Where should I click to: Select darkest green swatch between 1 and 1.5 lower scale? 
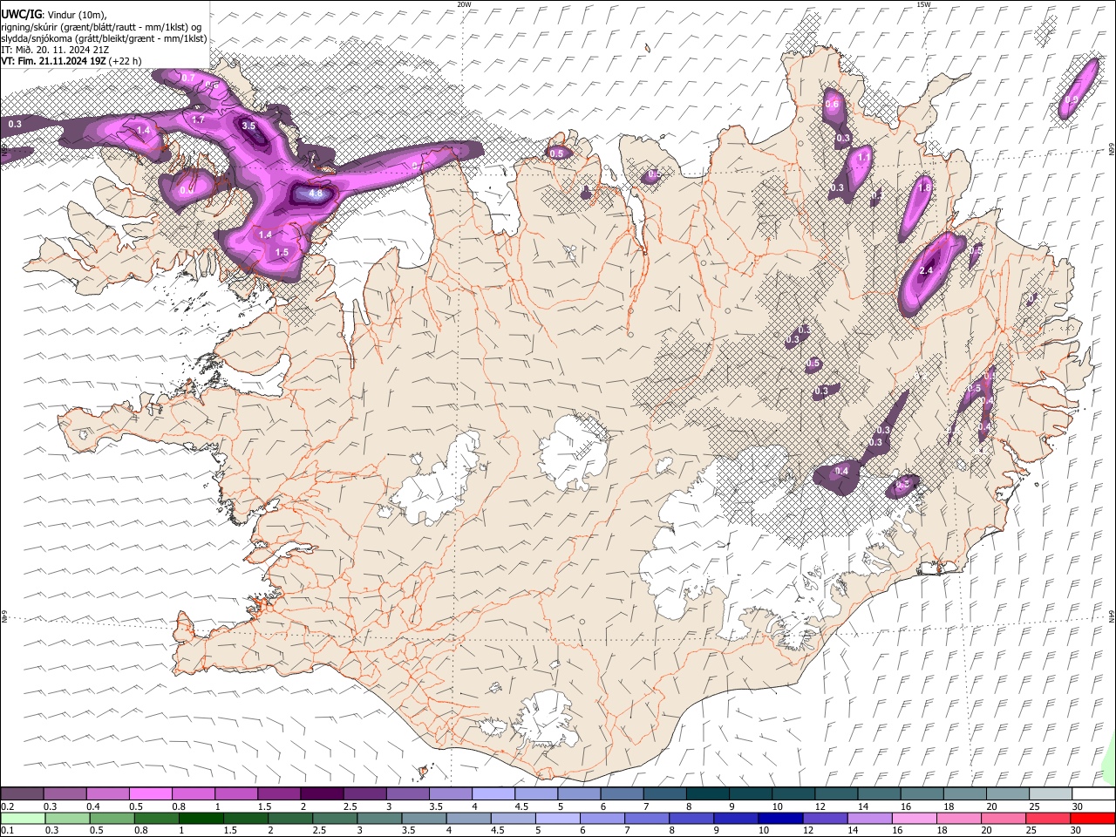pos(201,818)
